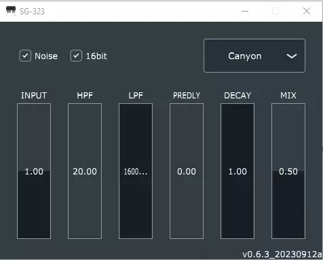Viewport: 323px width, 260px height.
Task: Minimize the SG-323 window
Action: pyautogui.click(x=245, y=11)
